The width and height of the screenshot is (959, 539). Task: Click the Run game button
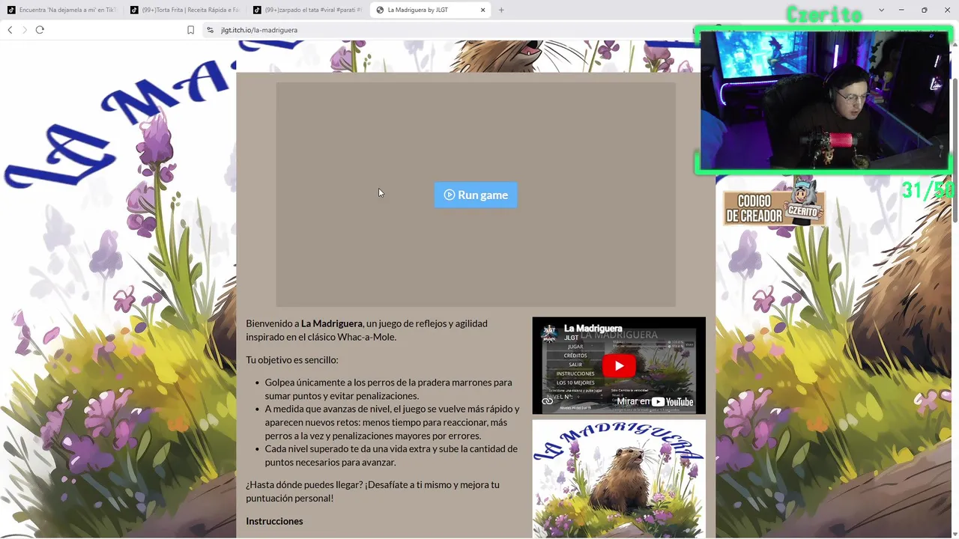[476, 195]
